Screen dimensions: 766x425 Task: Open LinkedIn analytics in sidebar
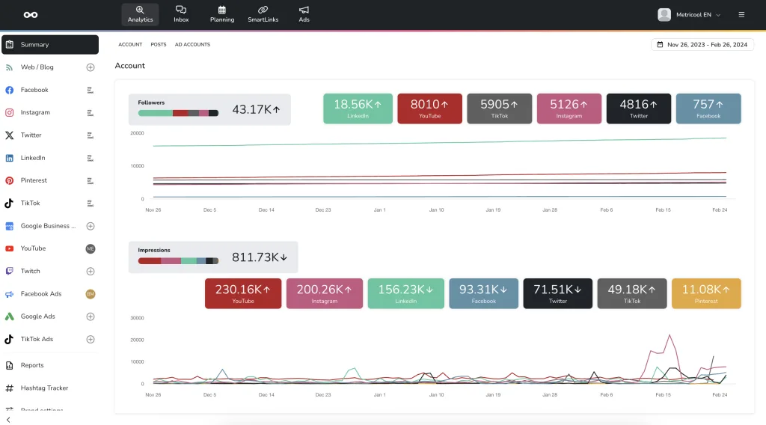(x=33, y=158)
